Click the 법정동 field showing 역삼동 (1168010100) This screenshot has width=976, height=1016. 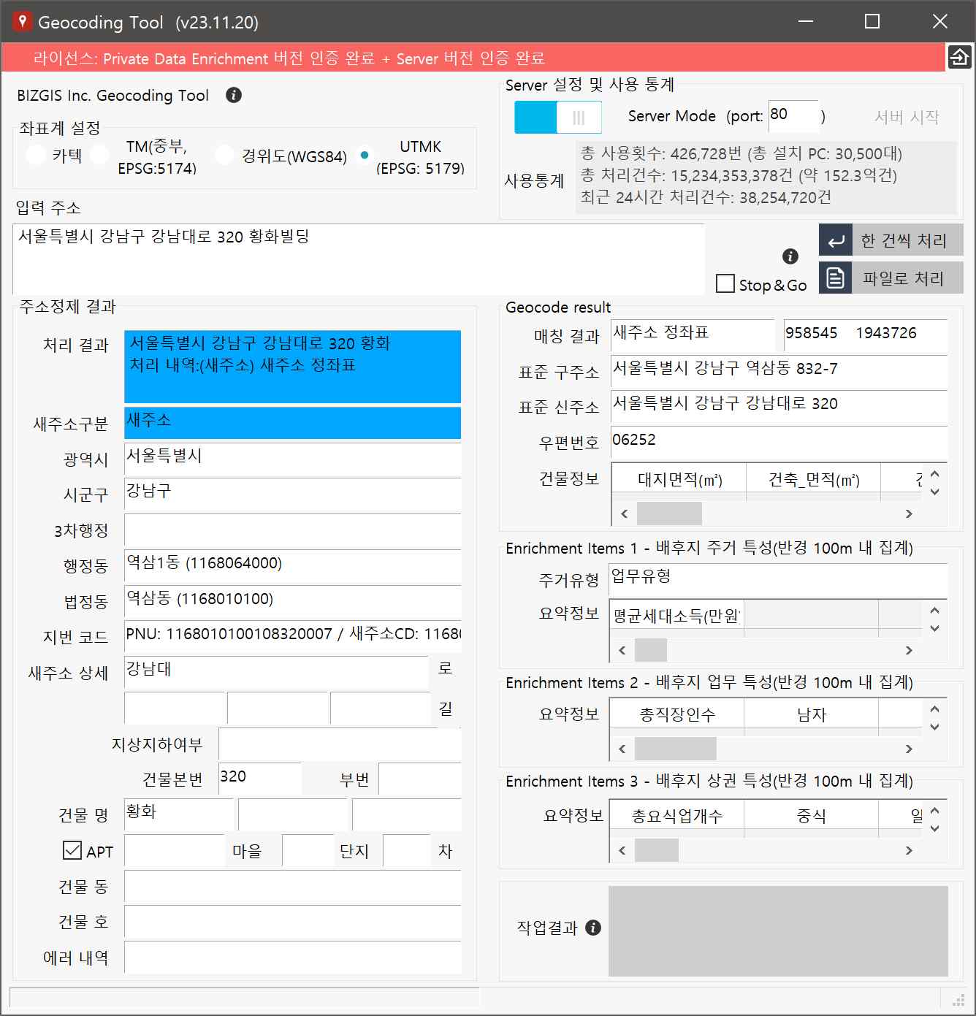(x=292, y=602)
